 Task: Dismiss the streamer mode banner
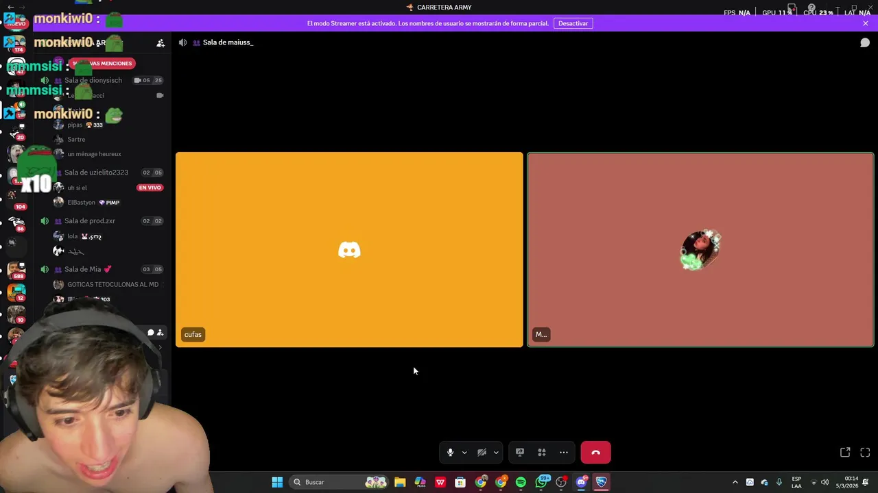866,23
